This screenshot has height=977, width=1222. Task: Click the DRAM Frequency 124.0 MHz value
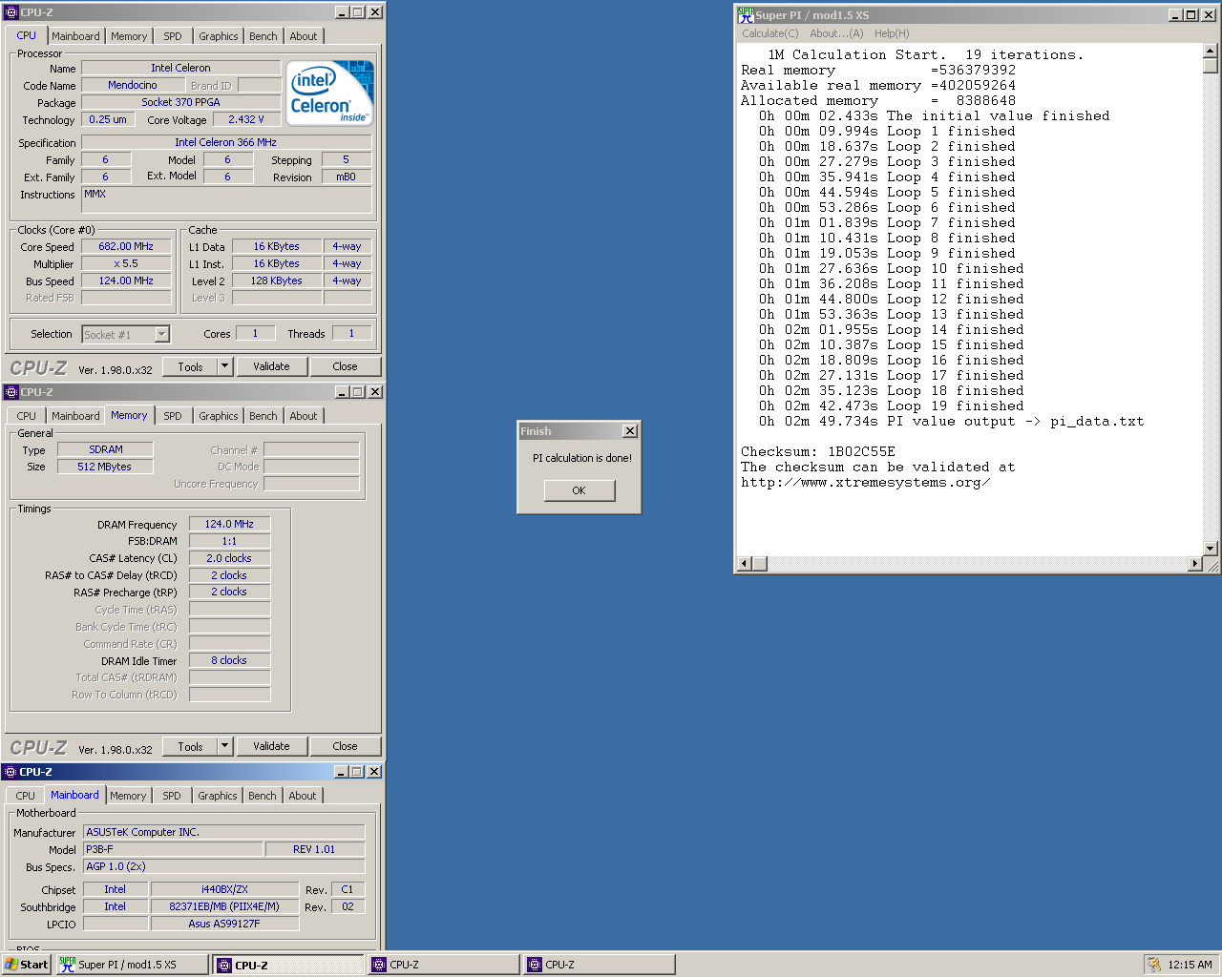coord(229,524)
